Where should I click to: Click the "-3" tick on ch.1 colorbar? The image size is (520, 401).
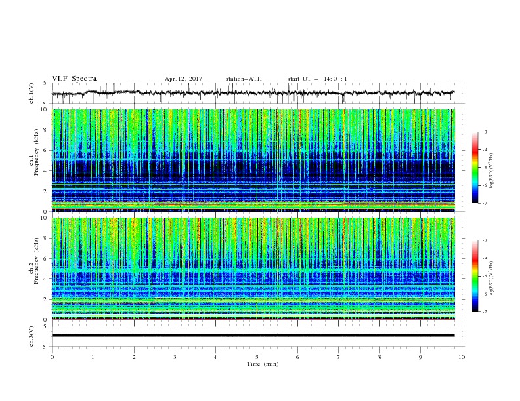(x=485, y=132)
